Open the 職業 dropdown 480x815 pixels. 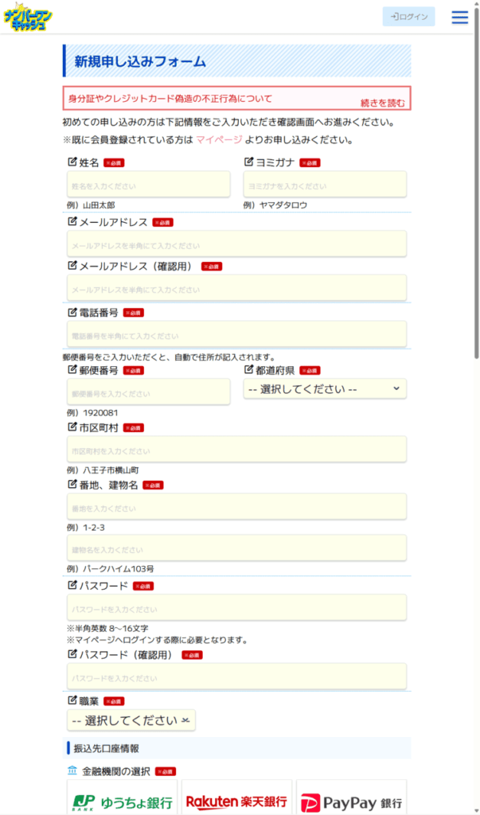point(131,720)
